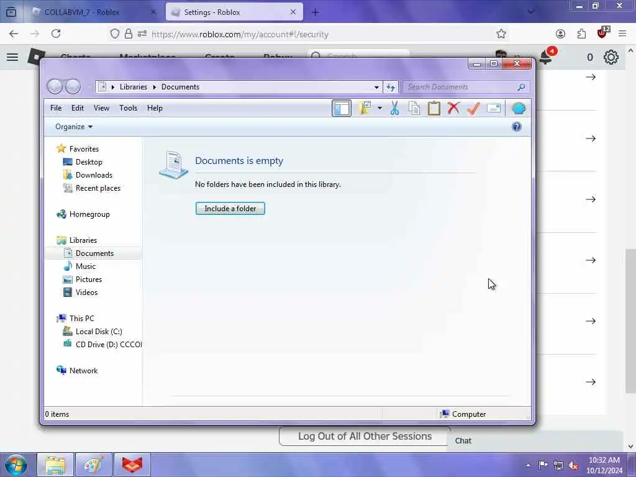Open the Edit menu
The width and height of the screenshot is (636, 477).
(x=78, y=108)
